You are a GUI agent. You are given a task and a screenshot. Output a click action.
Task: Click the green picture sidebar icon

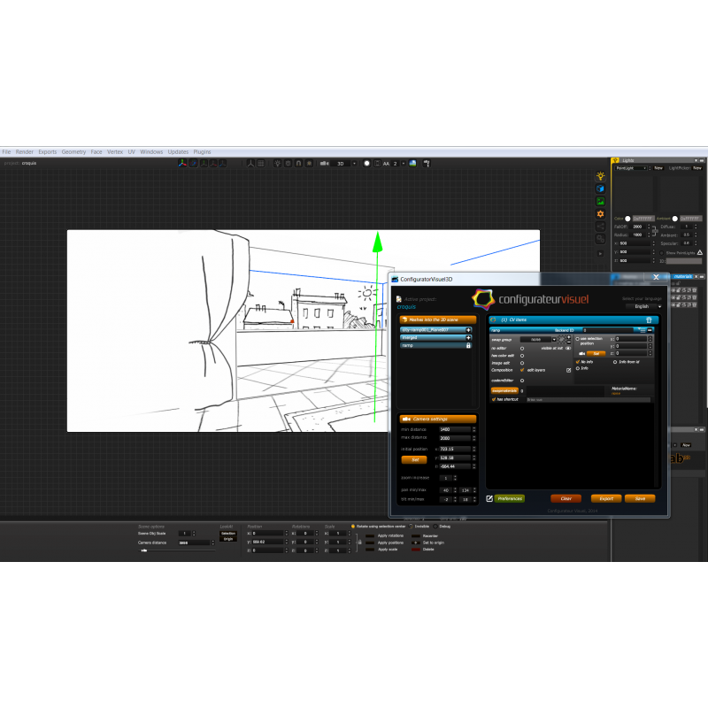(x=600, y=202)
